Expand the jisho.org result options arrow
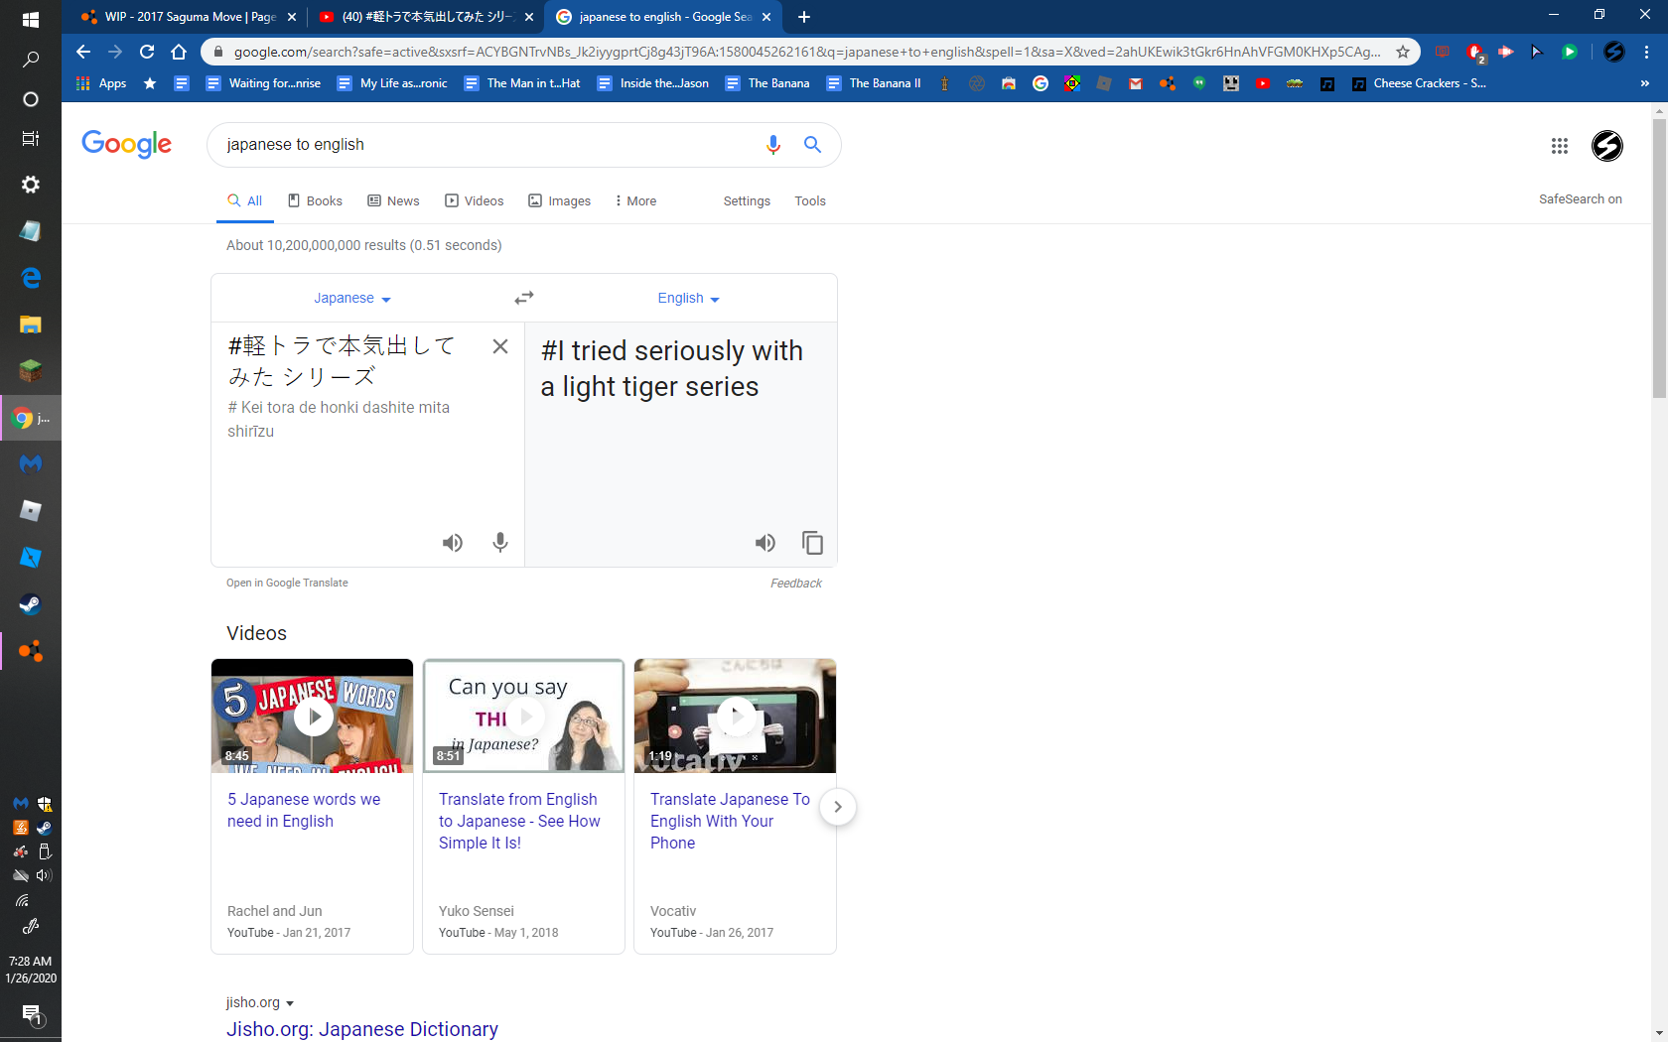This screenshot has width=1668, height=1042. point(290,1003)
